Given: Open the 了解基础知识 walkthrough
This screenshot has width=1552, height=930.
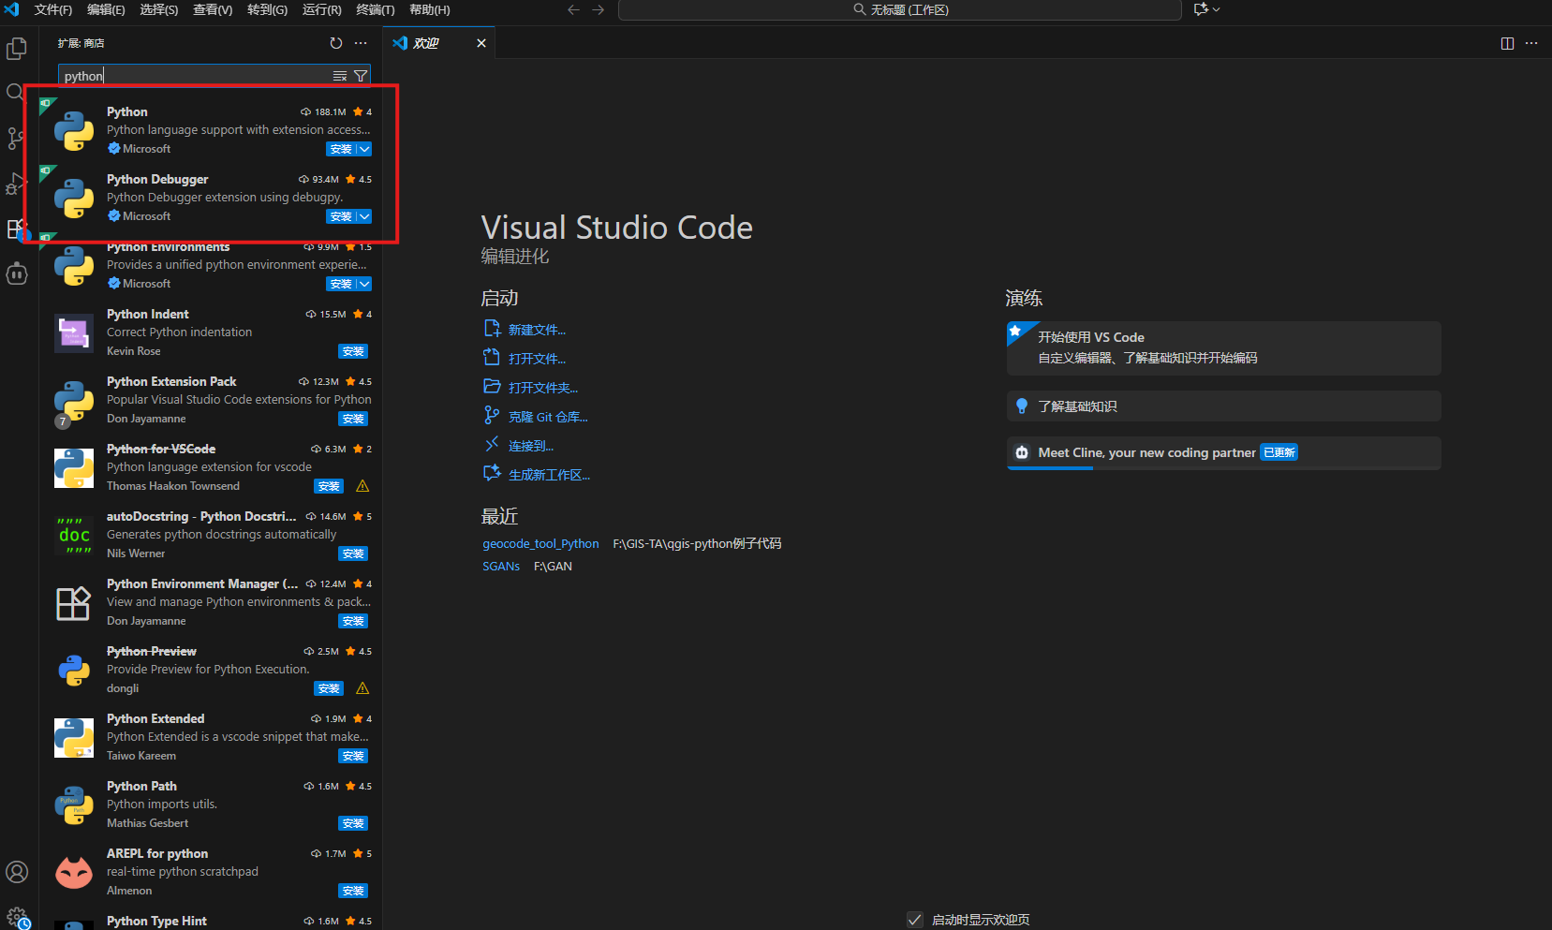Looking at the screenshot, I should tap(1223, 406).
